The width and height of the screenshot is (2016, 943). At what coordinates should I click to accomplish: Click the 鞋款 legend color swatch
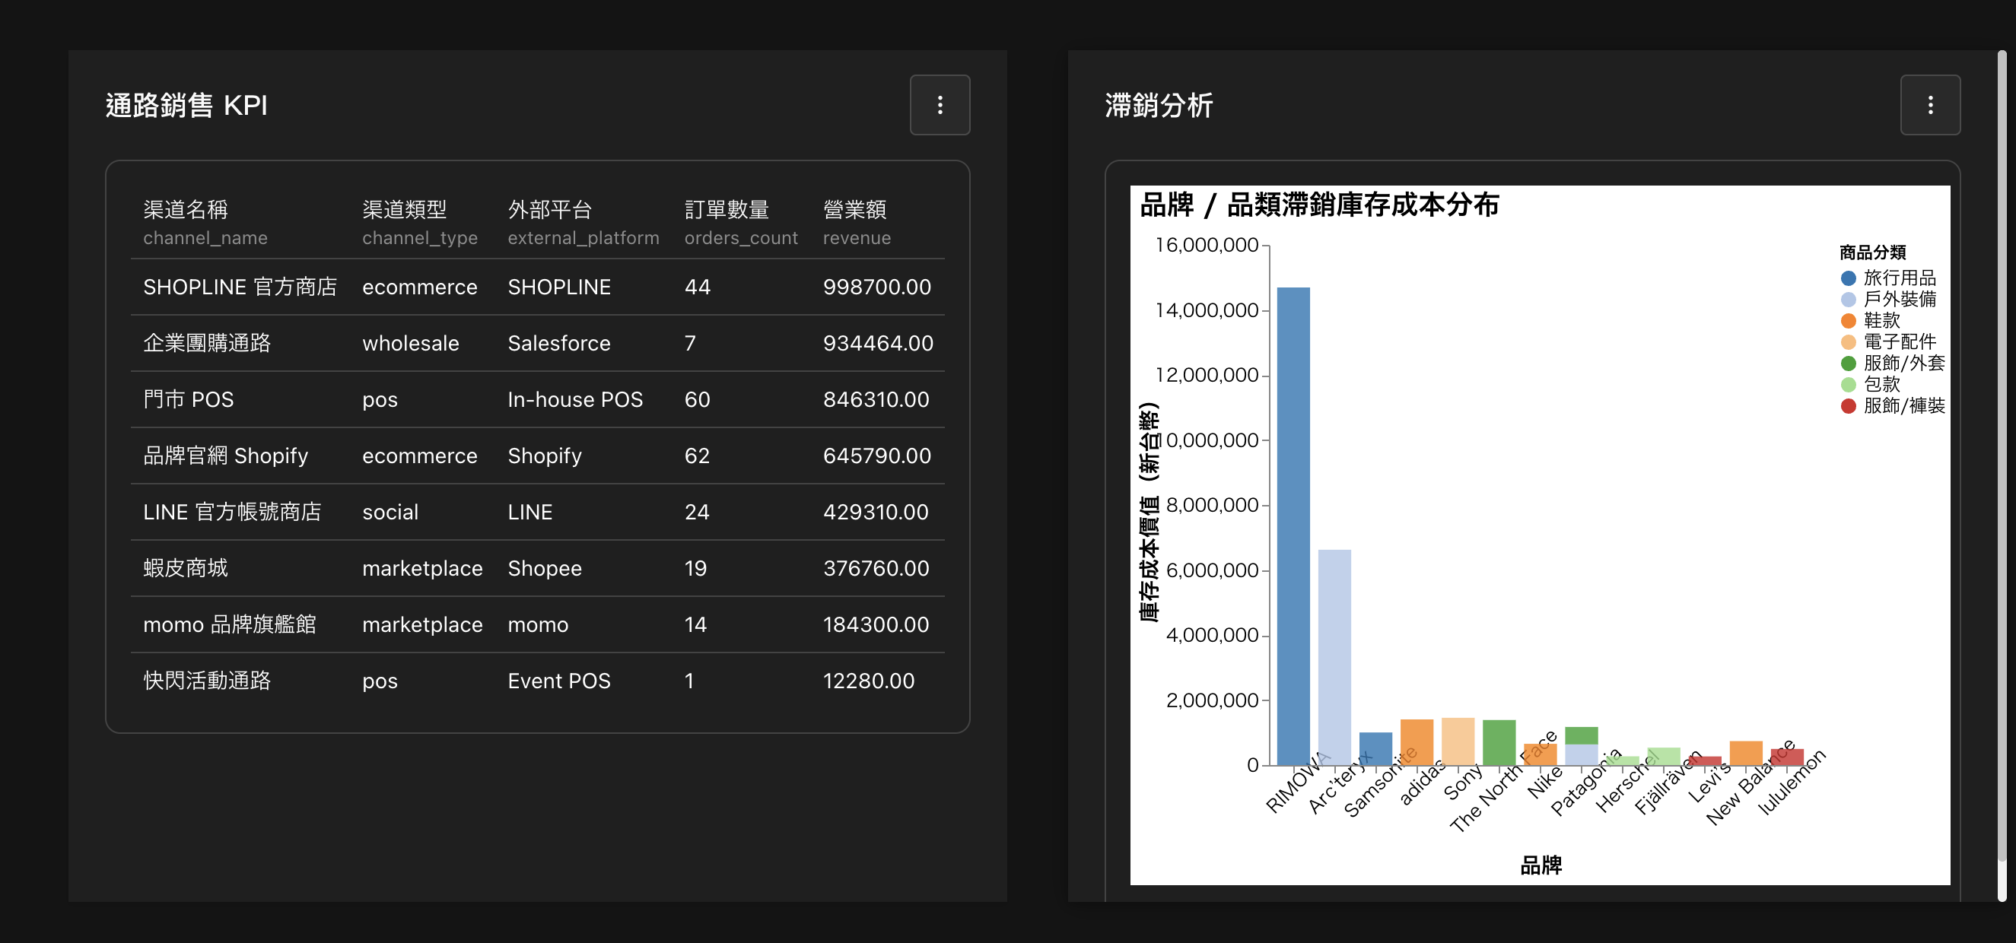point(1848,320)
